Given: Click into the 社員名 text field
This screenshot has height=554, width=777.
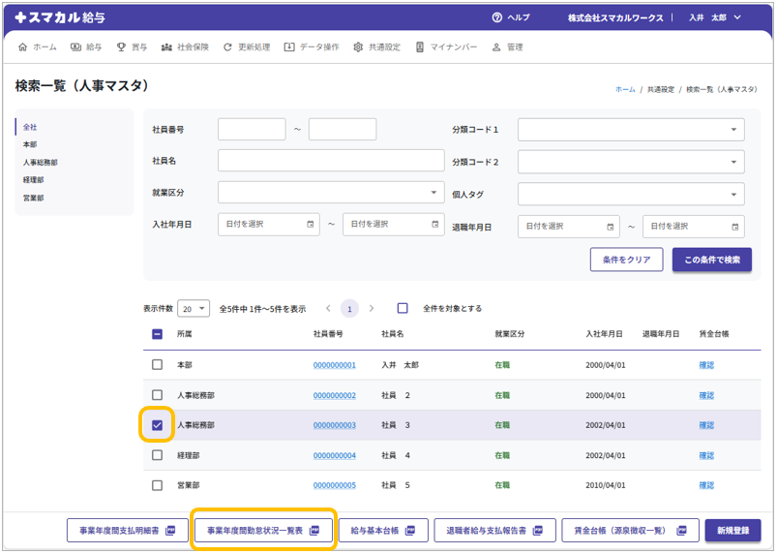Looking at the screenshot, I should pos(331,161).
